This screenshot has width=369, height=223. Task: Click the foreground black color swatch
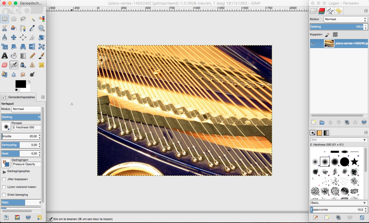(21, 84)
